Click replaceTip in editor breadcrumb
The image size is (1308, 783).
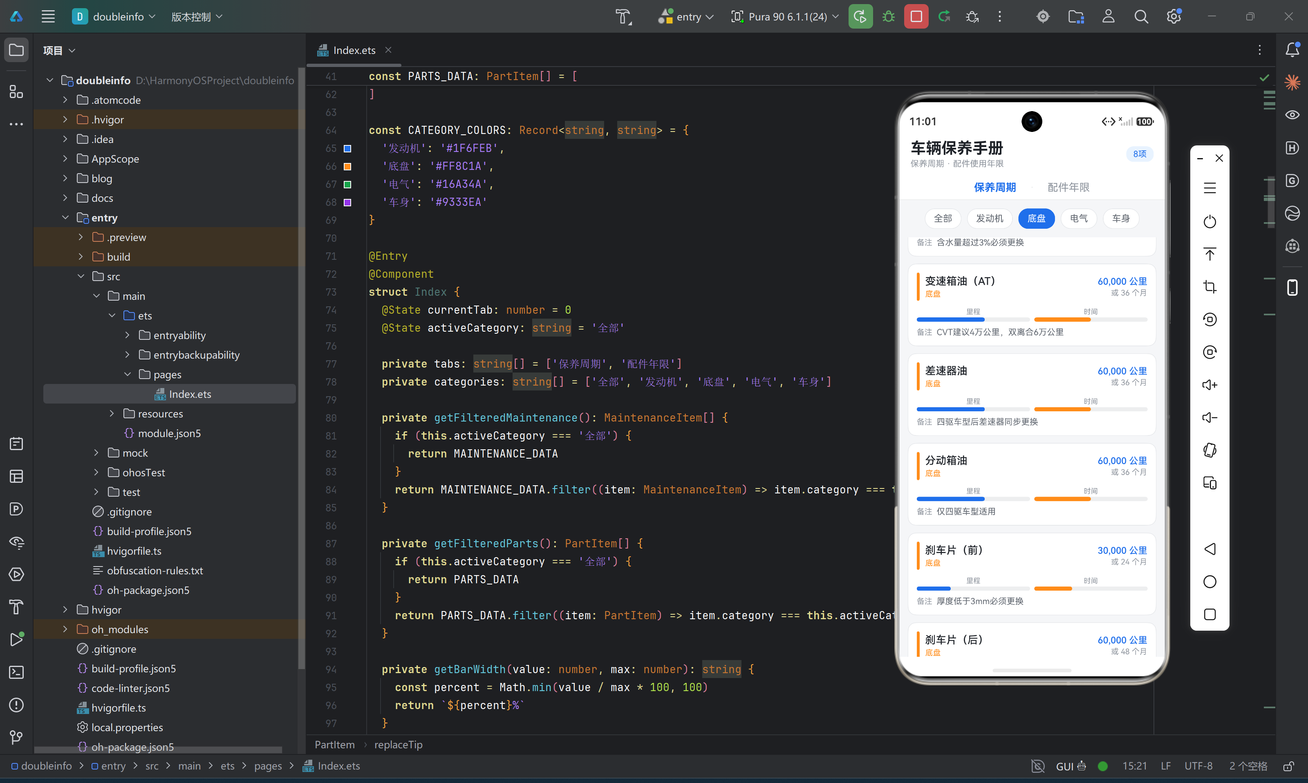(398, 745)
